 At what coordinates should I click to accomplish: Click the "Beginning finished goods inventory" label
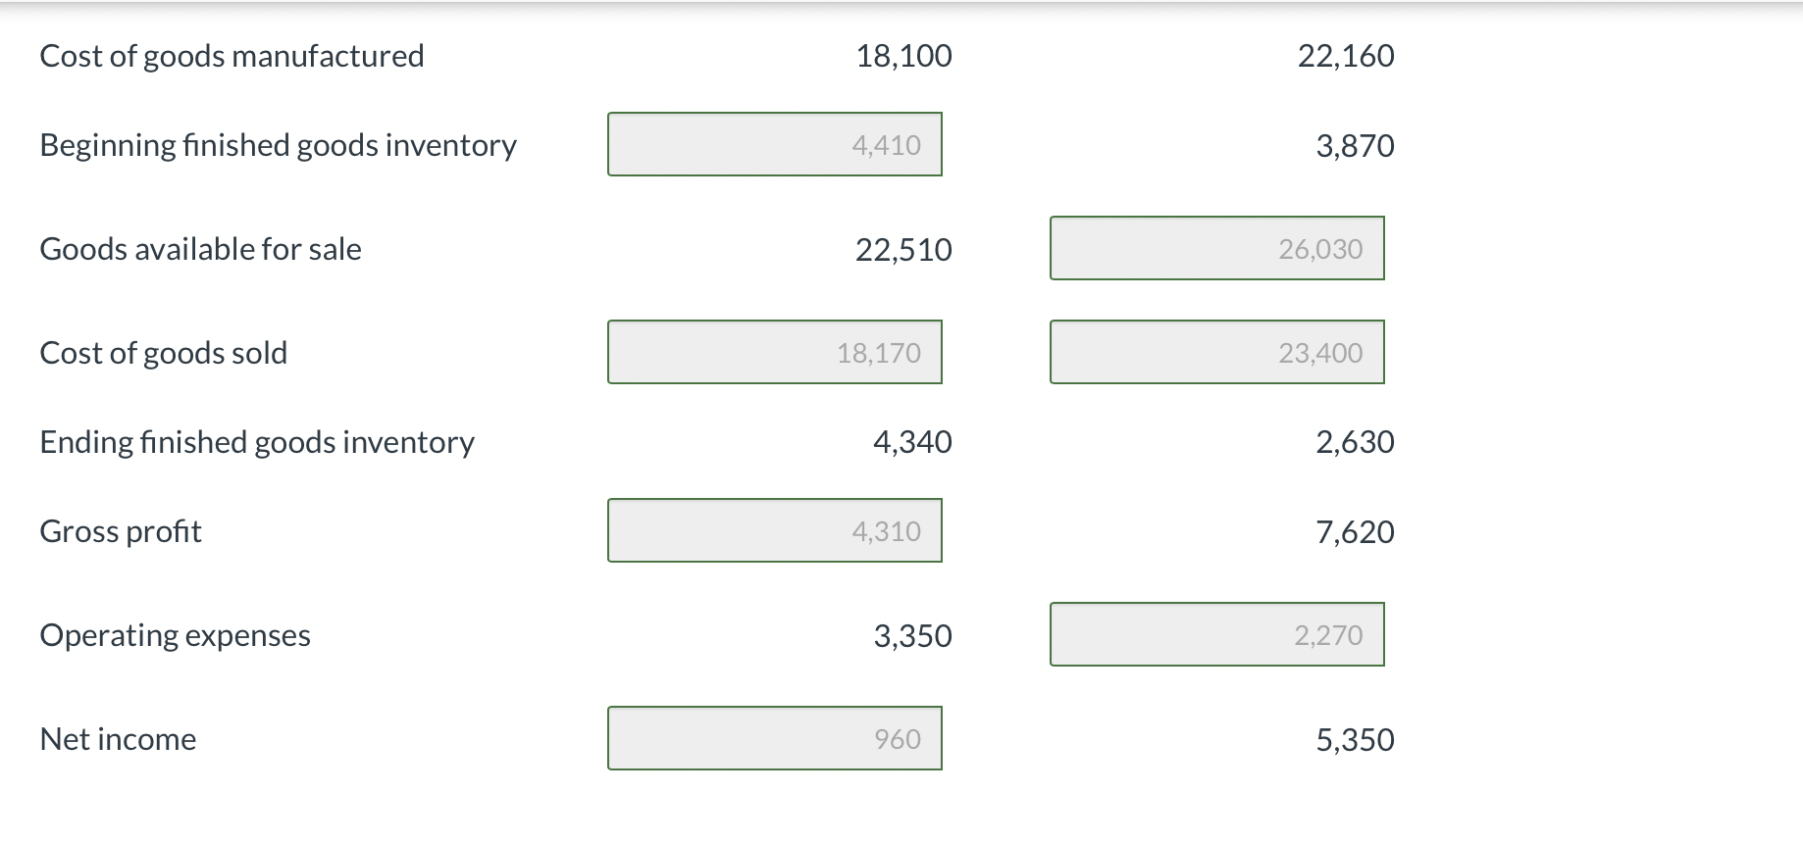pyautogui.click(x=278, y=145)
